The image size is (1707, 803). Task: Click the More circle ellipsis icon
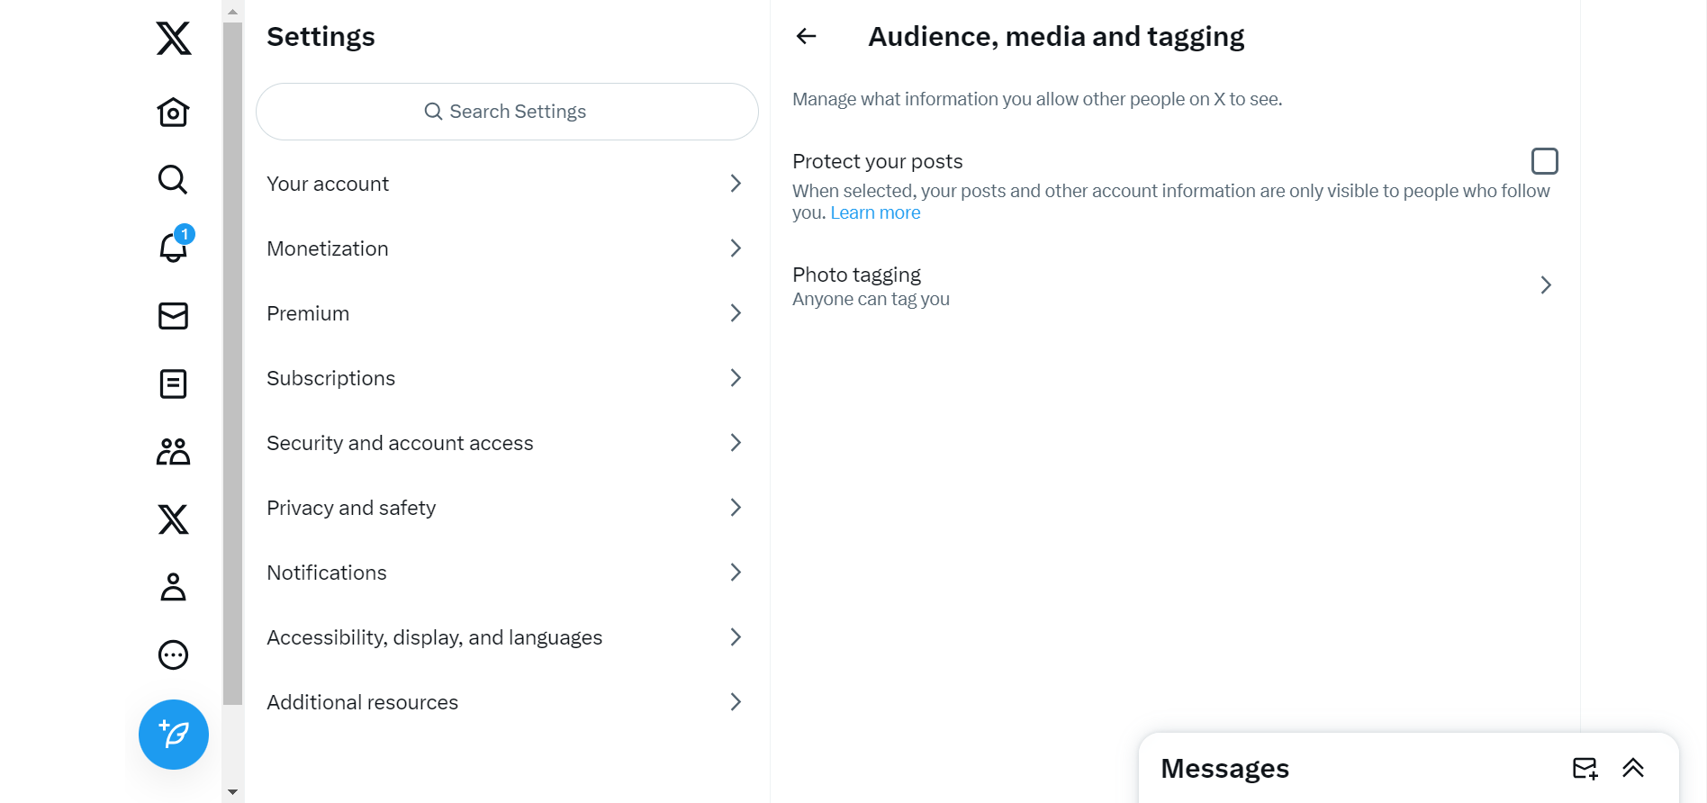click(x=173, y=654)
